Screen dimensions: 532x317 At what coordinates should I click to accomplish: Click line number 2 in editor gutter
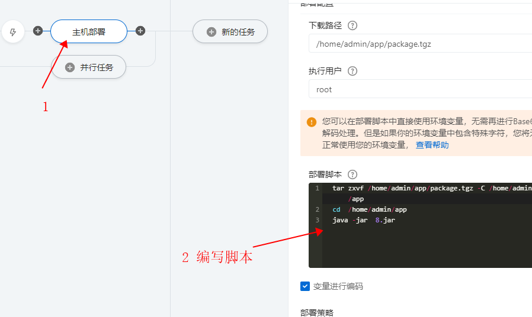317,209
